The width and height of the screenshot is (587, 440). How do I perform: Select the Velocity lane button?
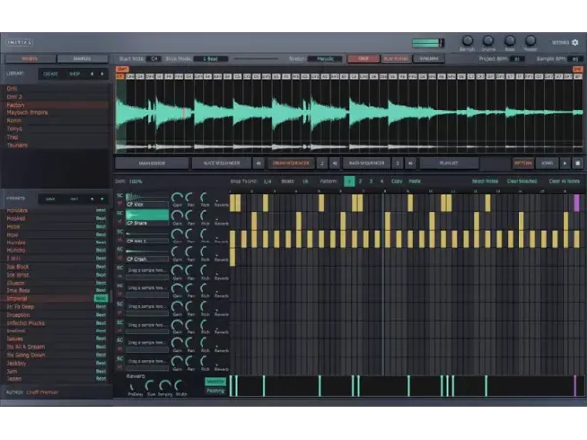215,381
